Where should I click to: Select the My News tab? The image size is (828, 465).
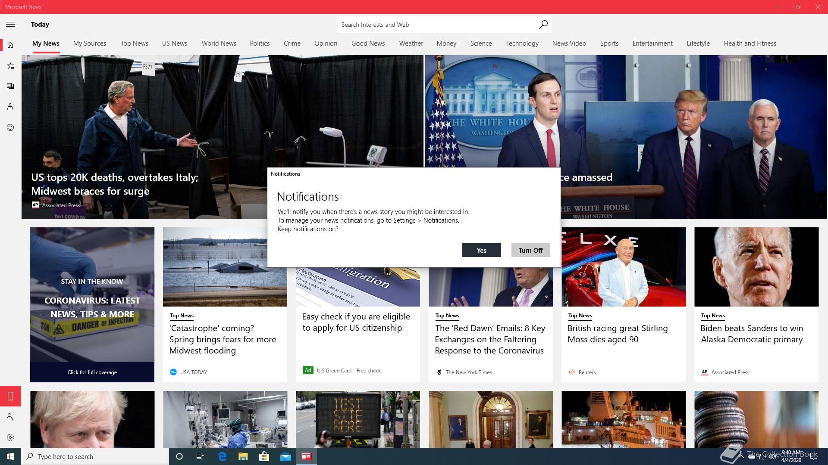pyautogui.click(x=46, y=43)
